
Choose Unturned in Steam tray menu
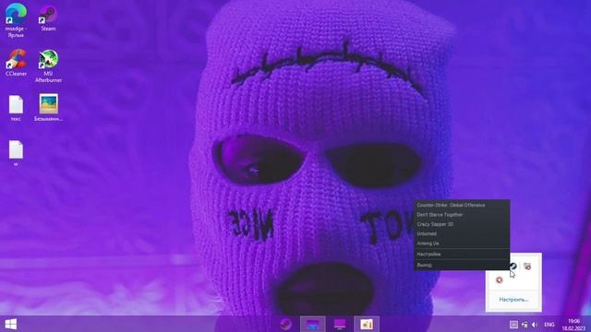[x=462, y=233]
